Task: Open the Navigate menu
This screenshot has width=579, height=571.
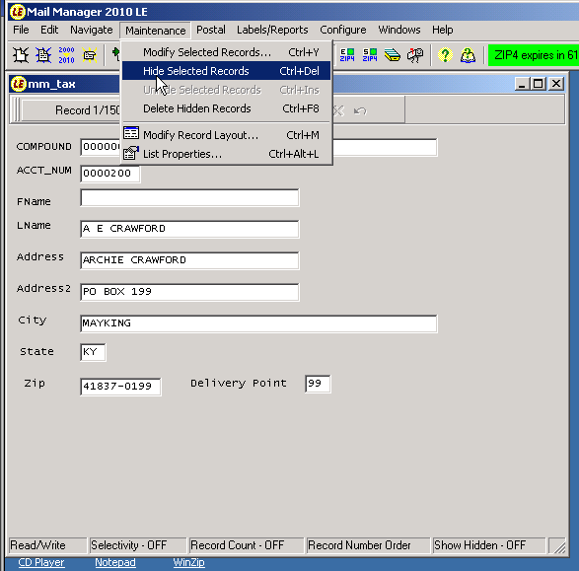Action: (91, 30)
